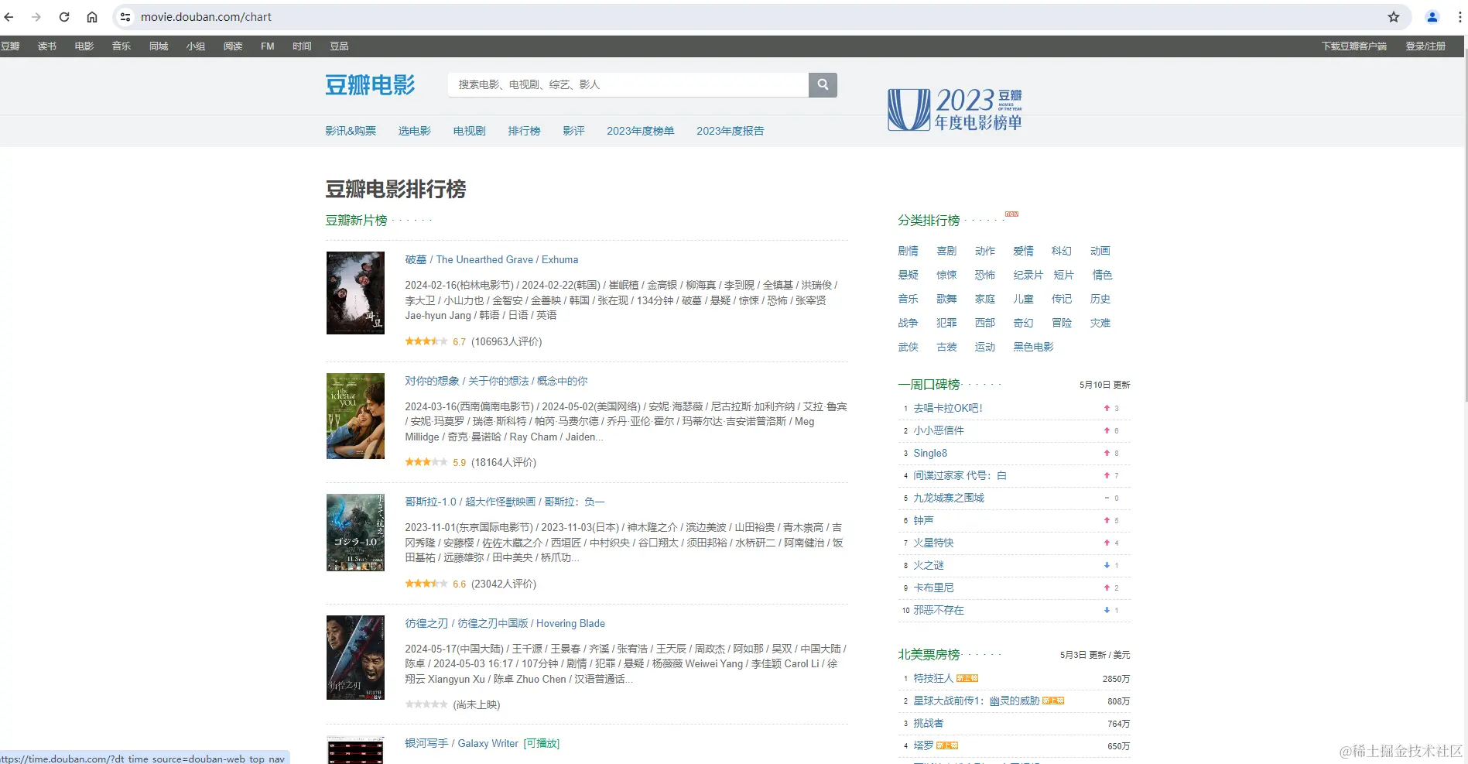Open 九龙城寨之围城 in weekly ranking
This screenshot has height=764, width=1468.
(949, 498)
